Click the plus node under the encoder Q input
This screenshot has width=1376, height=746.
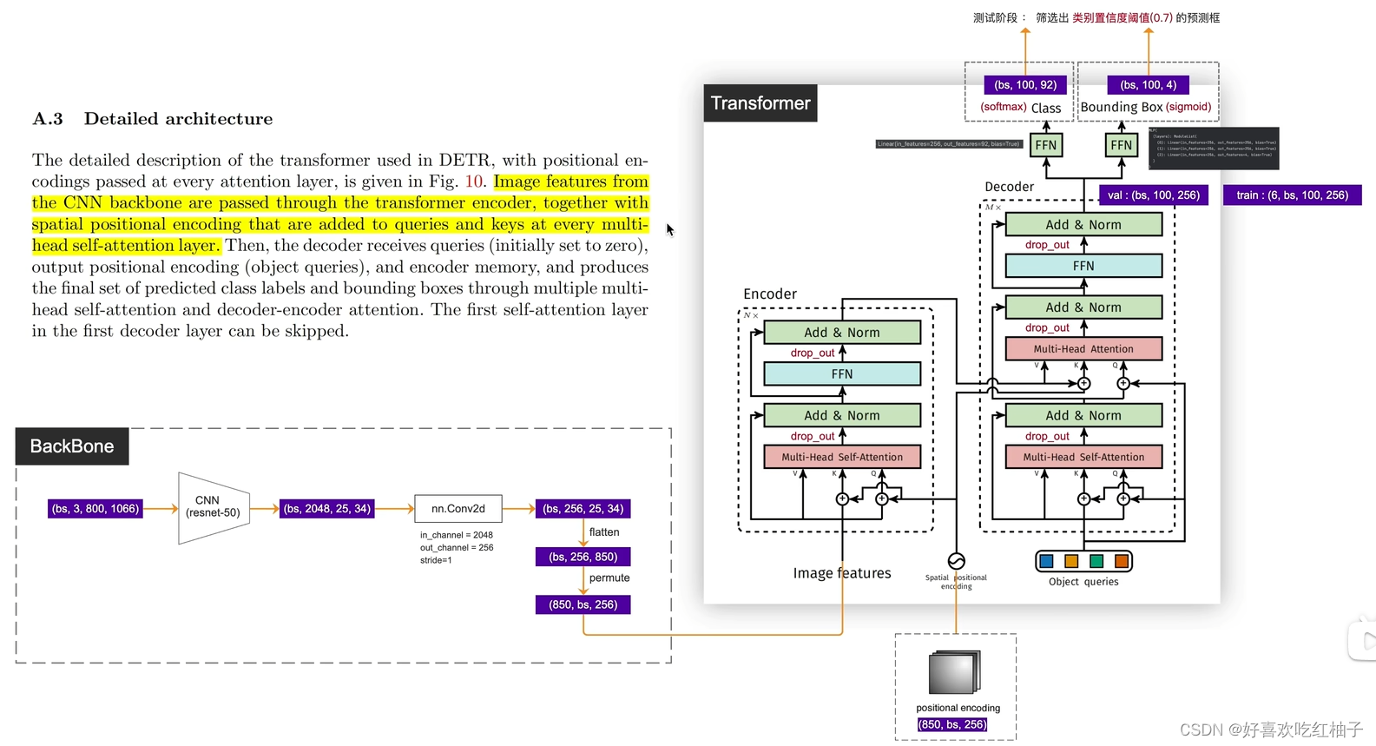point(881,498)
